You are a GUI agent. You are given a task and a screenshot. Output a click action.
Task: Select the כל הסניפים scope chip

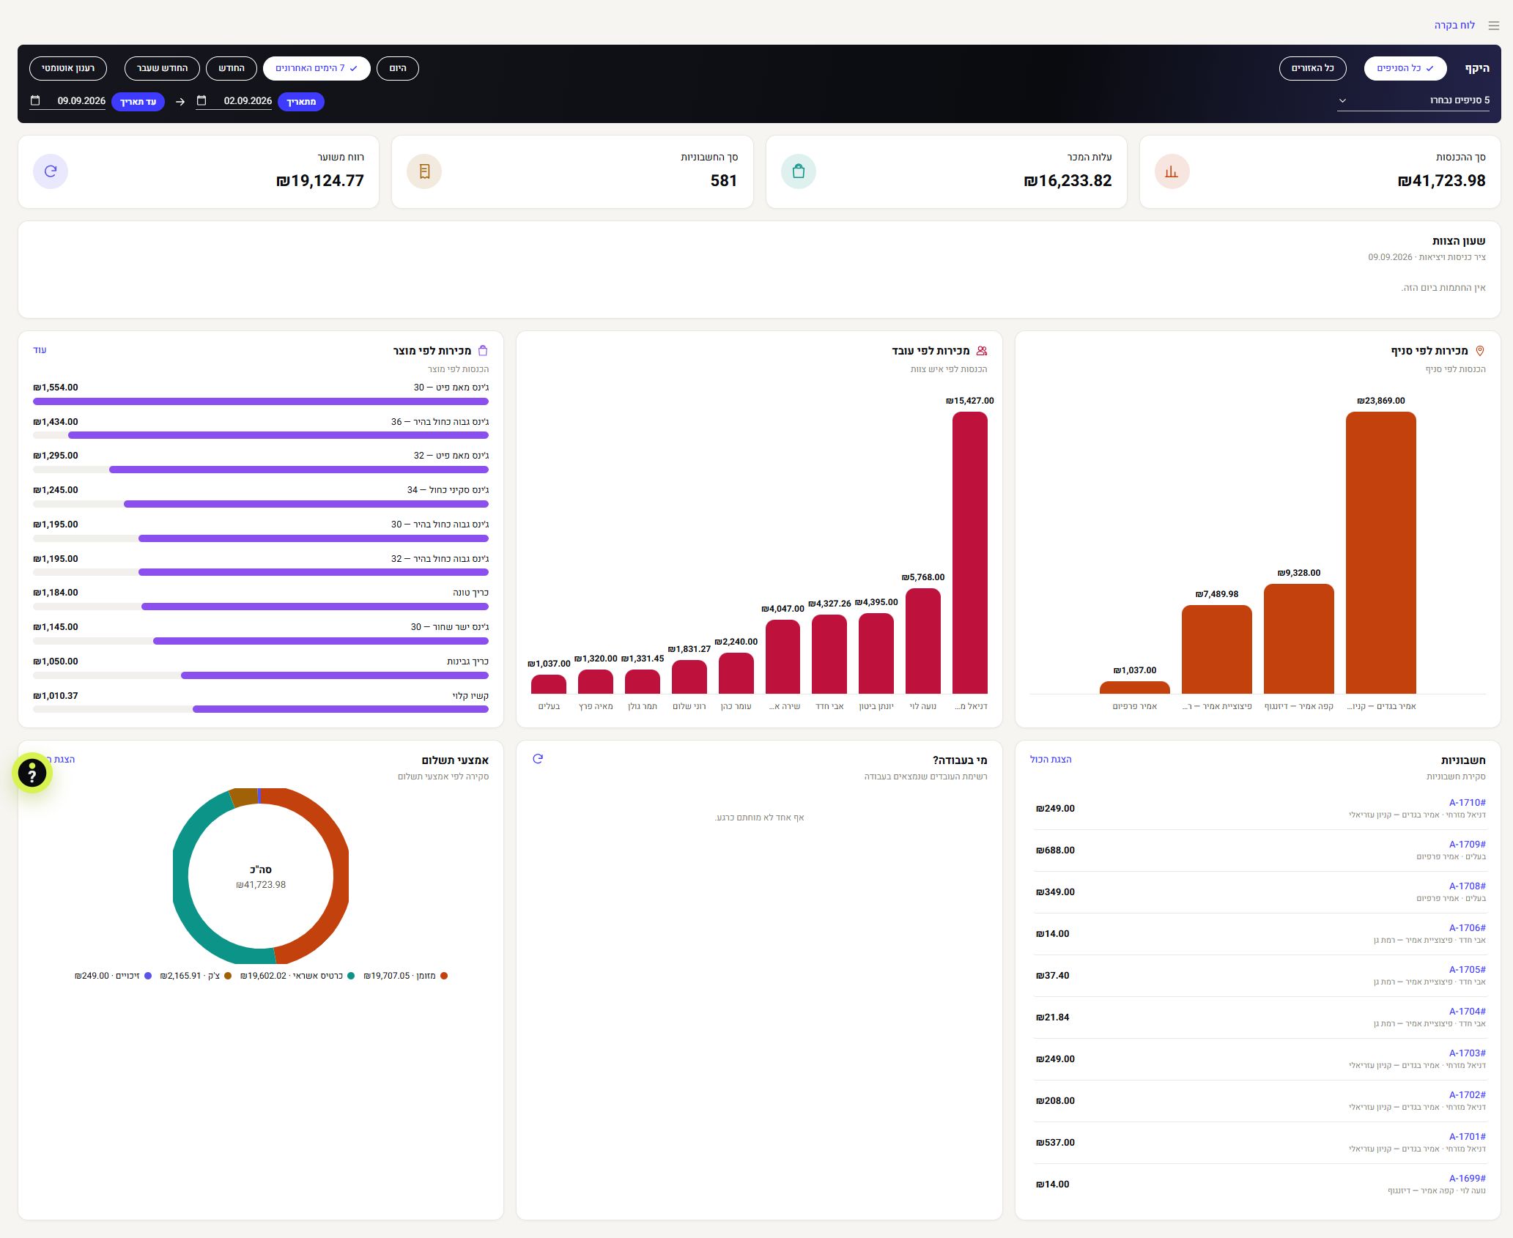tap(1405, 68)
